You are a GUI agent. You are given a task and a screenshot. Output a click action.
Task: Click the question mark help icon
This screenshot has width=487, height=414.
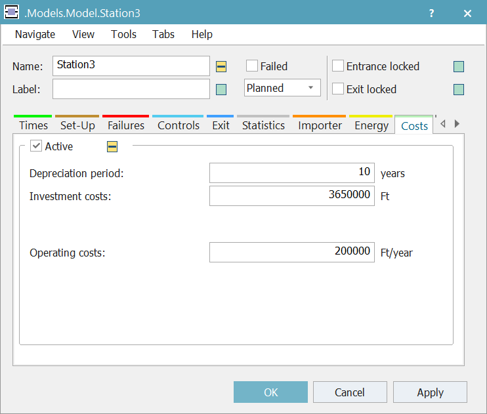[431, 13]
